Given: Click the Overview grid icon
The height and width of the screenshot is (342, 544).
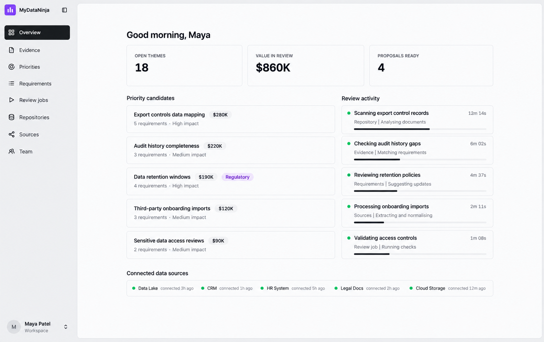Looking at the screenshot, I should (x=11, y=32).
